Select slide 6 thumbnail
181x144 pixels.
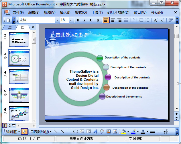point(19,114)
